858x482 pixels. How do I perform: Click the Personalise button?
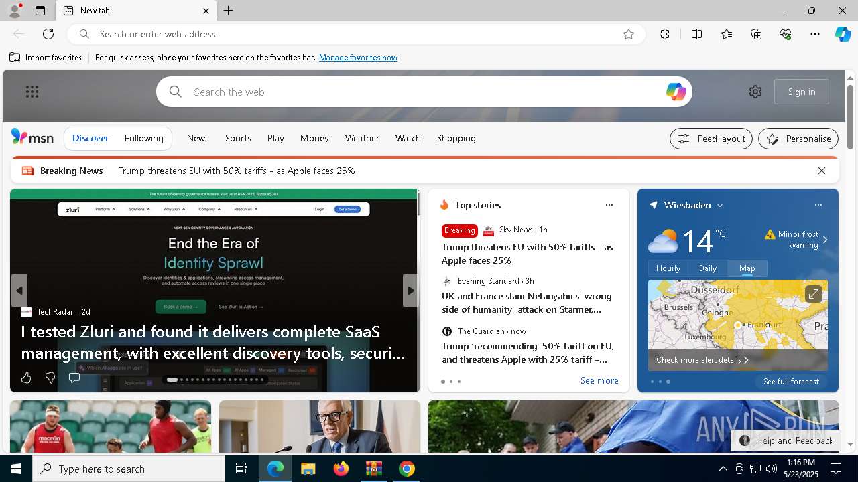click(798, 139)
